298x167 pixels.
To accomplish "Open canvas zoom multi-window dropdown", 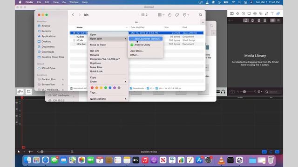I will pyautogui.click(x=20, y=92).
